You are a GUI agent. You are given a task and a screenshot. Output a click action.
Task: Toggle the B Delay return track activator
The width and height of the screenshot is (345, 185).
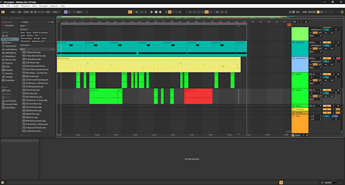point(327,113)
